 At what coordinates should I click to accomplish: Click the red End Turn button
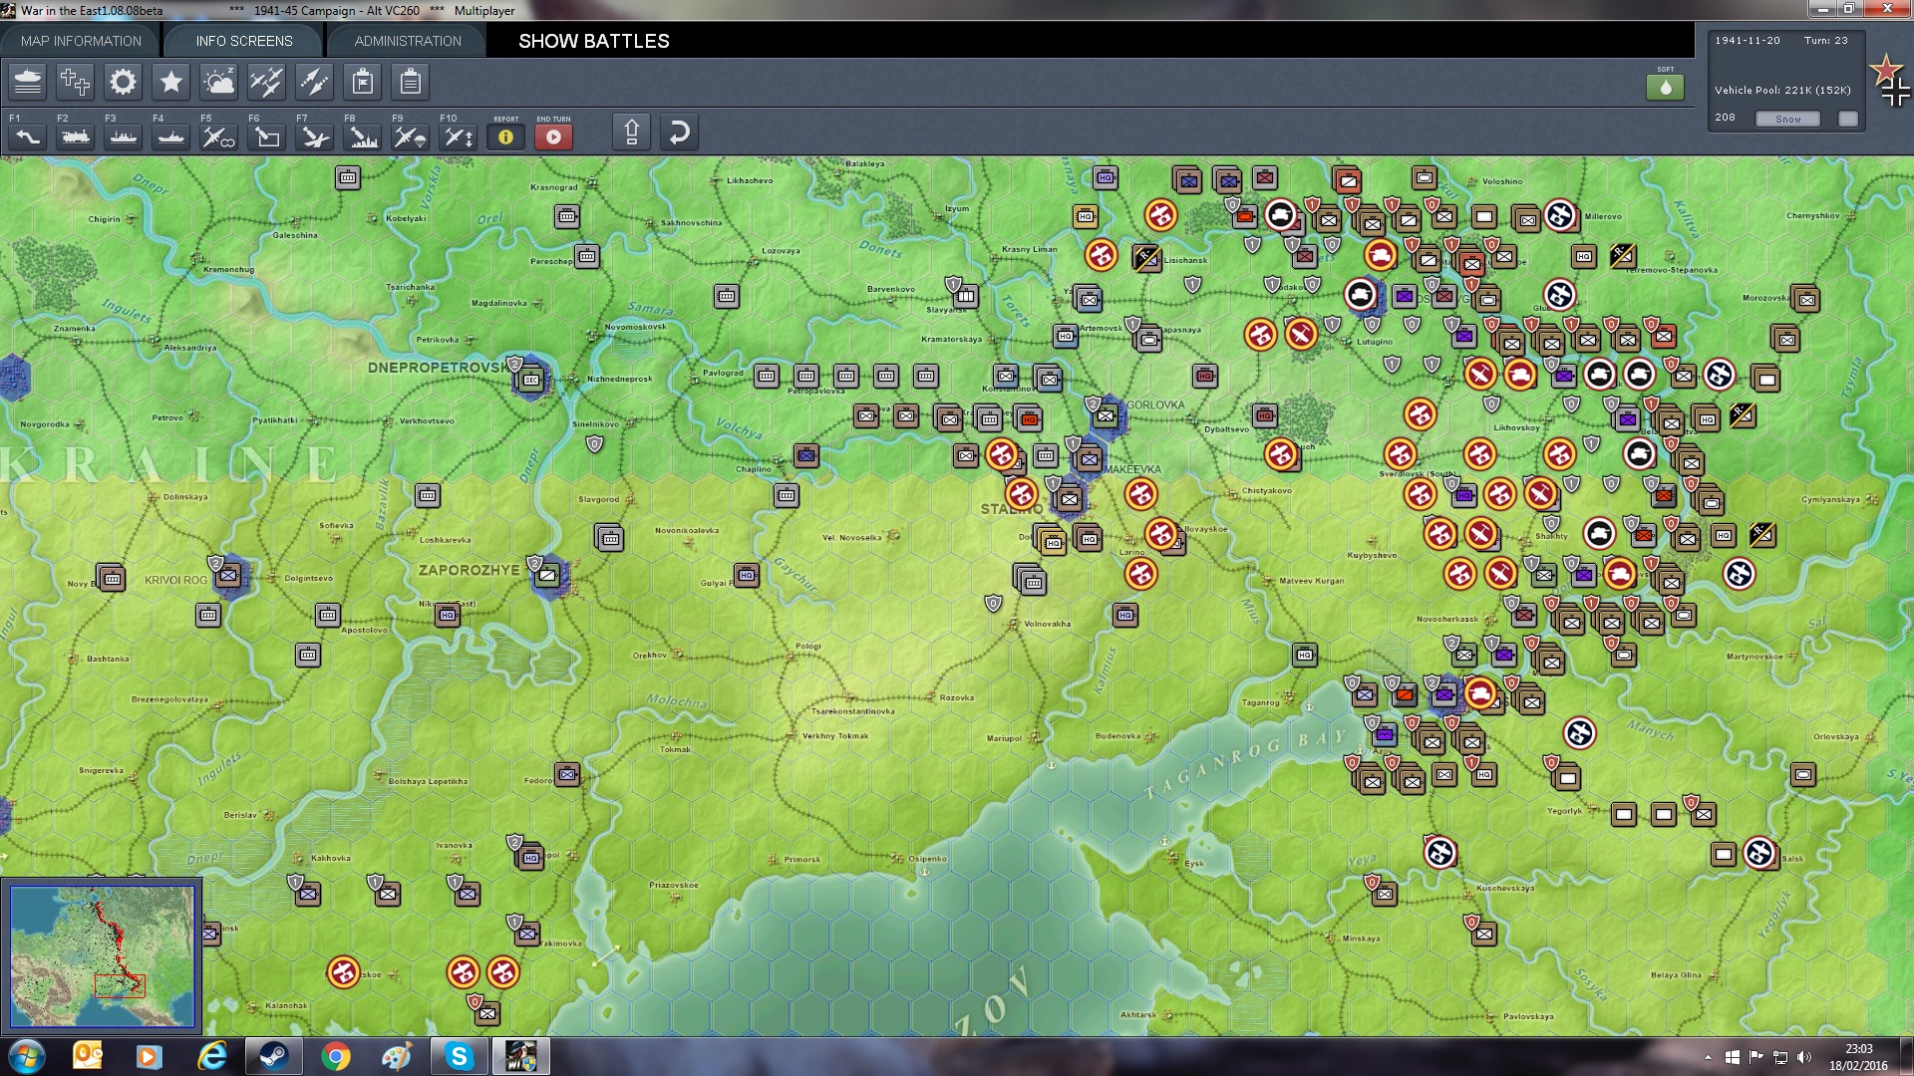pyautogui.click(x=553, y=136)
